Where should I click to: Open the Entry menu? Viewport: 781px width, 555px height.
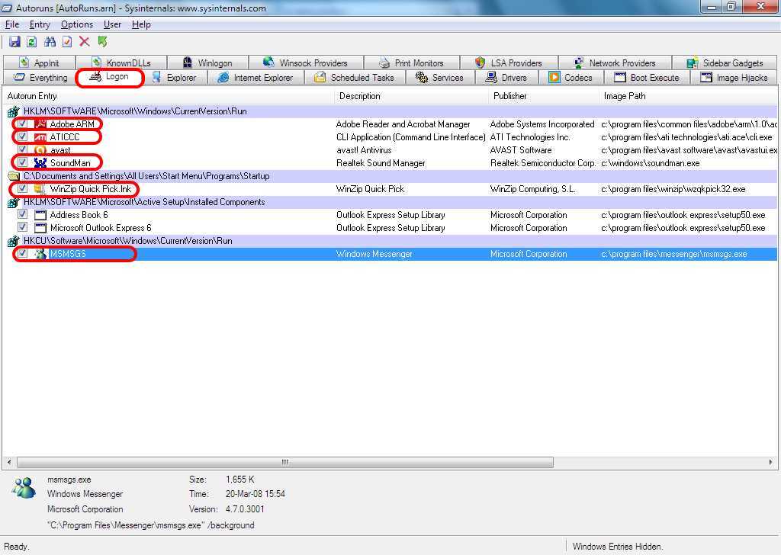pyautogui.click(x=40, y=24)
